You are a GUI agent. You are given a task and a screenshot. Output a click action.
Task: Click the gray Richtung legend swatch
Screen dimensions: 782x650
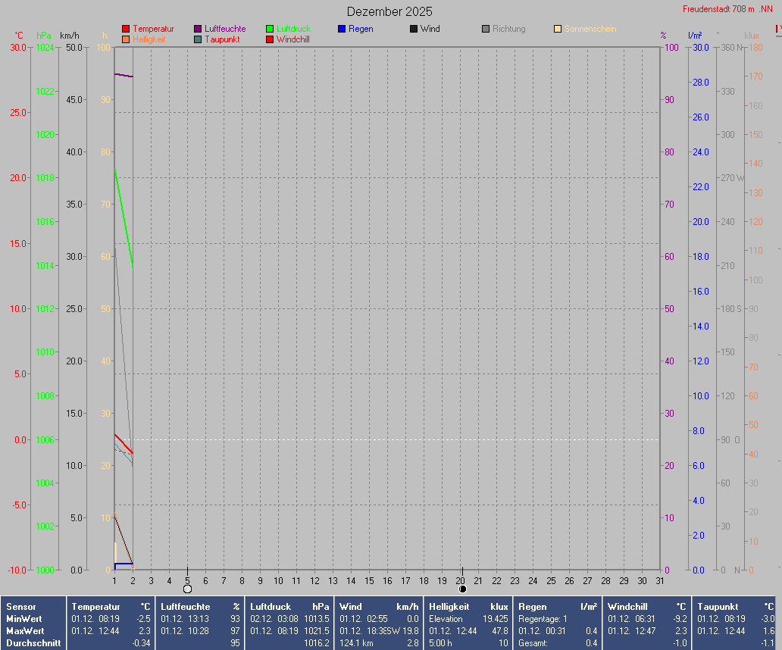click(x=486, y=29)
